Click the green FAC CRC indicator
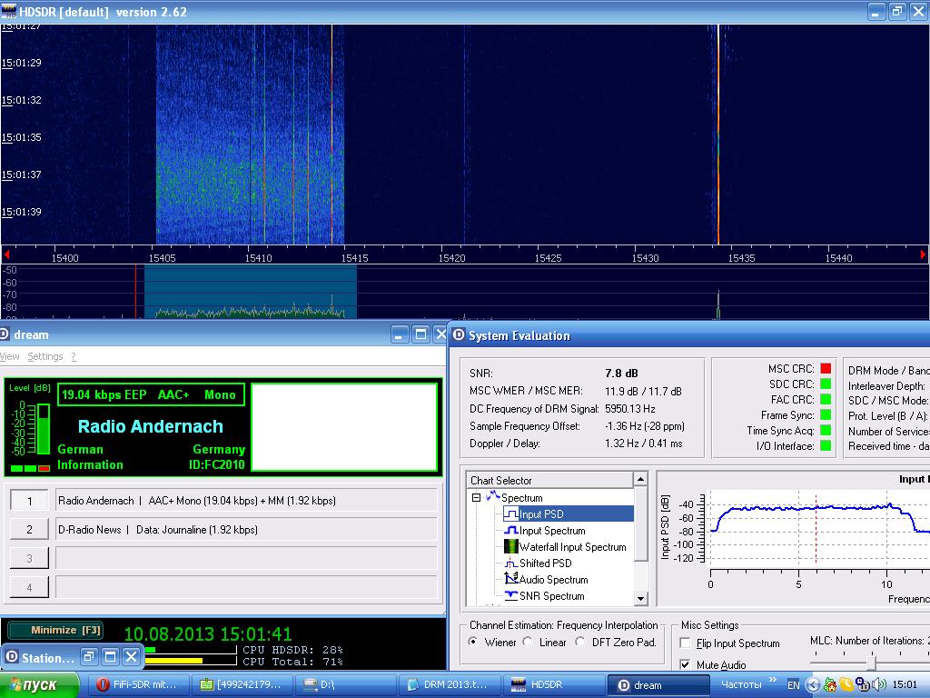930x698 pixels. [825, 400]
